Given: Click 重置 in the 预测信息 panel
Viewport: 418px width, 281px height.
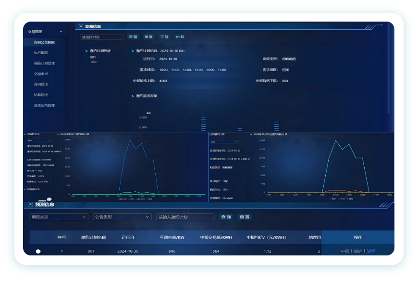Looking at the screenshot, I should [x=245, y=217].
